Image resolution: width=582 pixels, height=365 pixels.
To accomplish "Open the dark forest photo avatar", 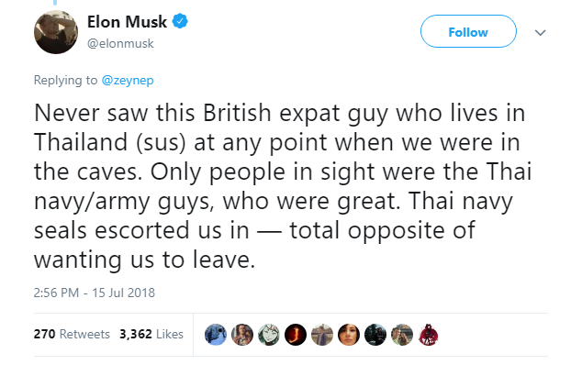I will (375, 335).
